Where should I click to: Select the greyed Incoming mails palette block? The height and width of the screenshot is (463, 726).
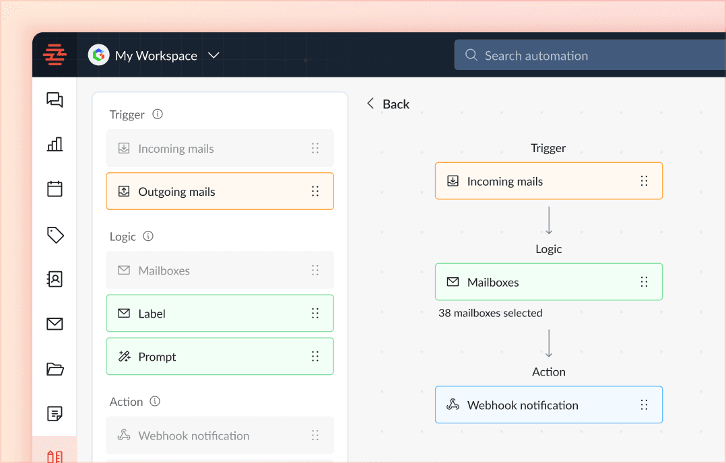click(x=220, y=148)
